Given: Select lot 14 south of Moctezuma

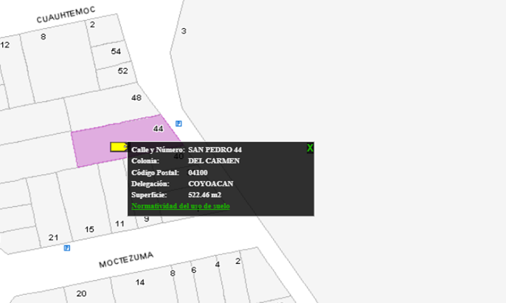Looking at the screenshot, I should tap(139, 282).
